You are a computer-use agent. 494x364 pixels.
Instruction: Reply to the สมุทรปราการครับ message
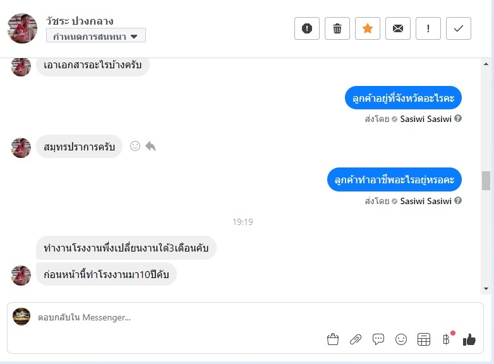pyautogui.click(x=150, y=146)
